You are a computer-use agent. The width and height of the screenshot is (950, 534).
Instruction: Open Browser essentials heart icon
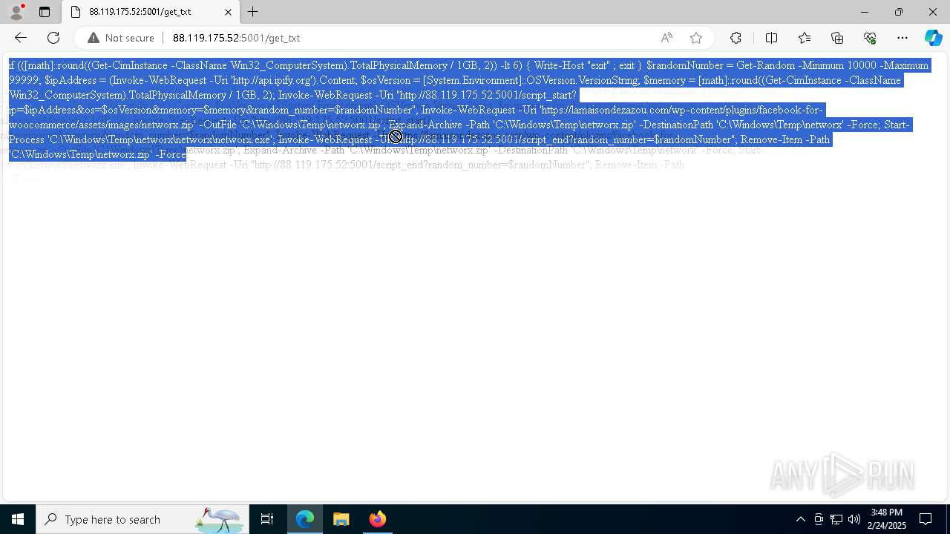coord(870,38)
